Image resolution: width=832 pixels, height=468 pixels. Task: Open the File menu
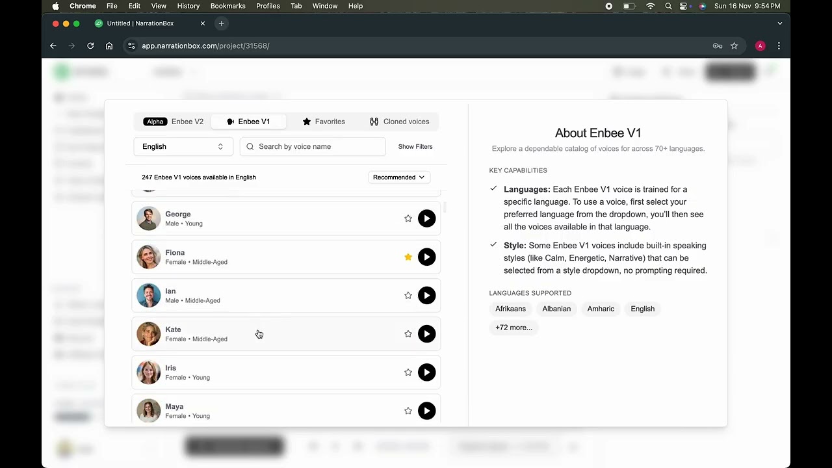(x=112, y=6)
